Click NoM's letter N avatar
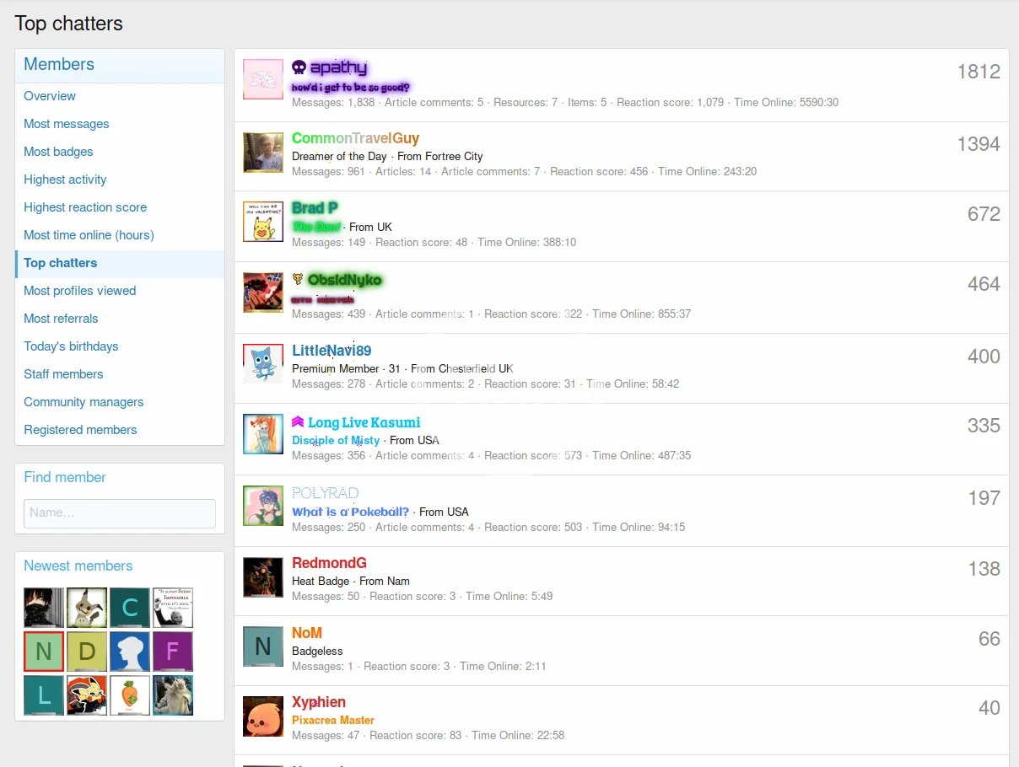Viewport: 1019px width, 767px height. tap(263, 646)
